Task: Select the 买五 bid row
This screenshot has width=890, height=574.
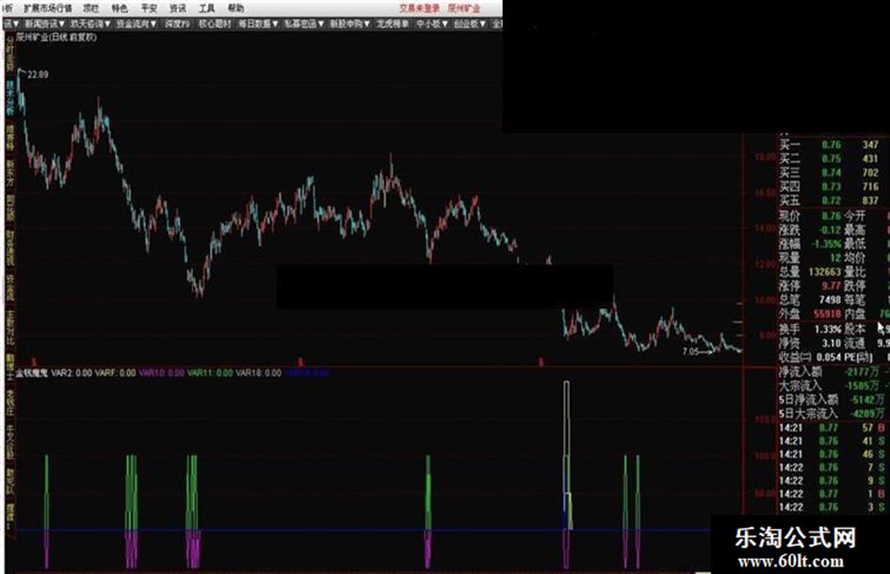Action: click(832, 201)
